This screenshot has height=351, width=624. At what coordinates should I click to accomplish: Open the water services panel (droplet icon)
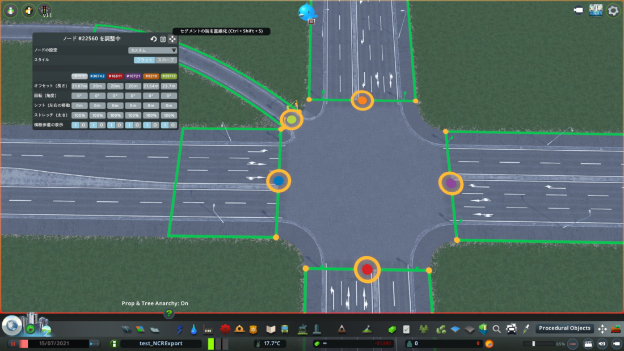point(193,329)
